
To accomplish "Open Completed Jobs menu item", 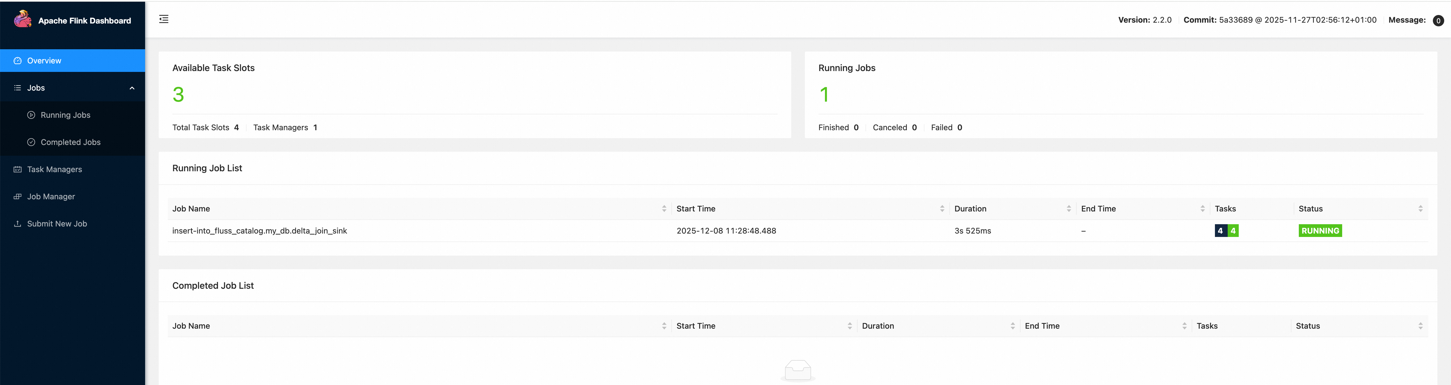I will tap(70, 142).
